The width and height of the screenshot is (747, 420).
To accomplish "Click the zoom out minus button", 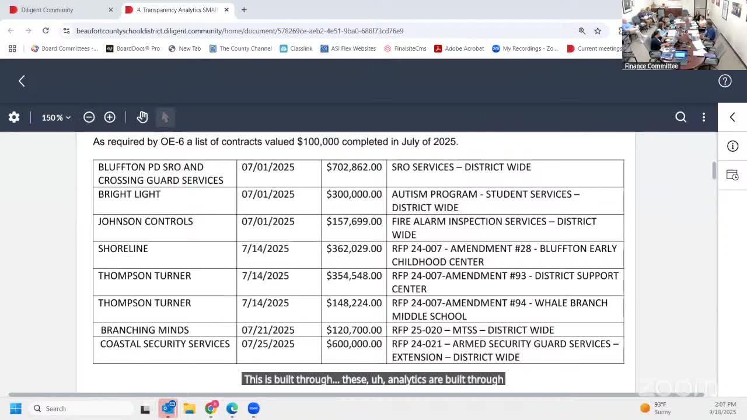I will click(89, 117).
